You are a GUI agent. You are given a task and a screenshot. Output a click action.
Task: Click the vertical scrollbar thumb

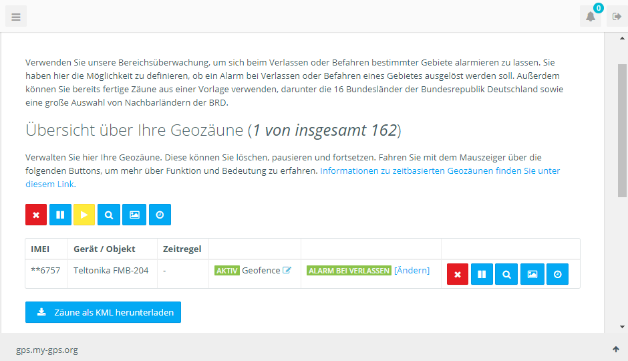(622, 130)
